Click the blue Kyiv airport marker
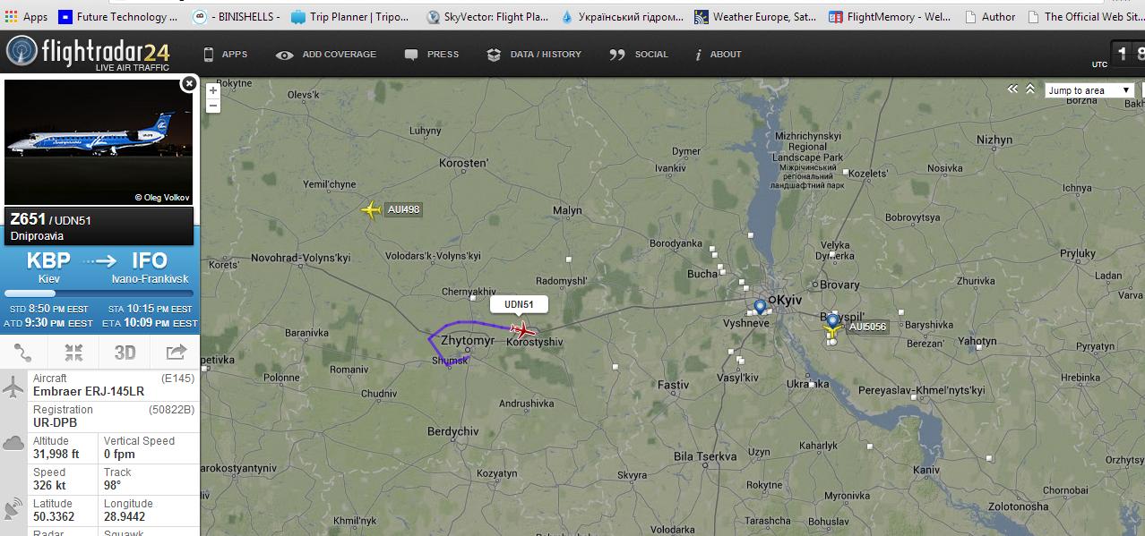The image size is (1145, 536). click(761, 307)
